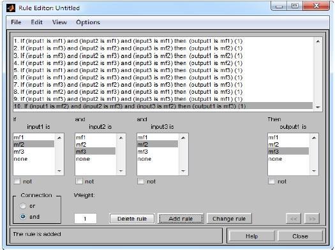335x250 pixels.
Task: Click 'The rule is added' status text
Action: click(37, 234)
